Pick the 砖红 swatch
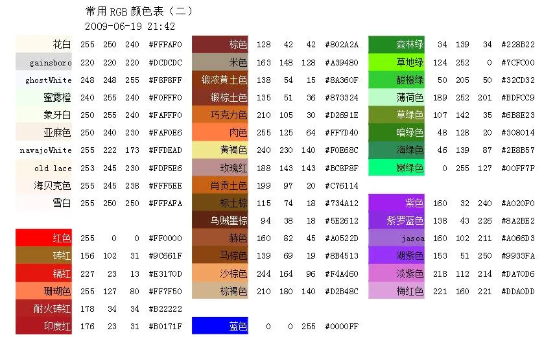Viewport: 555px width, 337px height. pos(43,255)
